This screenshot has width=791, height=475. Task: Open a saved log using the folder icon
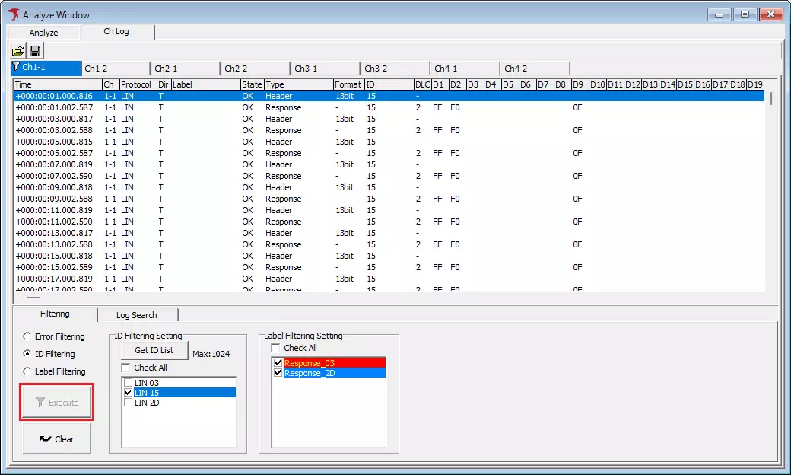tap(17, 50)
